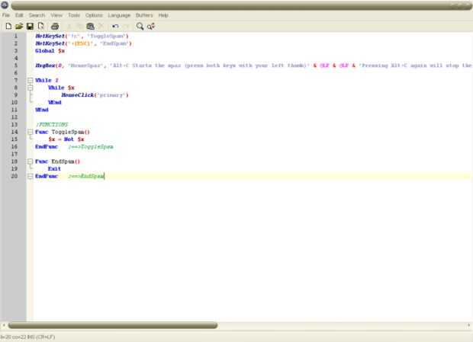Select line number 17 in the margin
473x342 pixels.
click(x=14, y=154)
